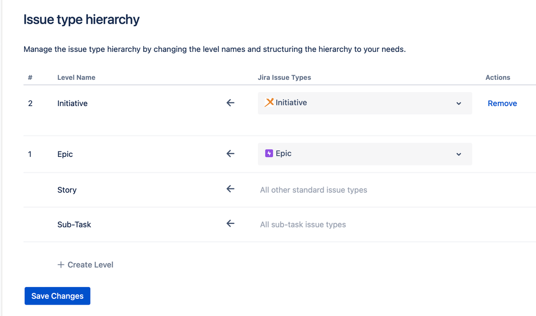Edit the Epic level name

point(65,154)
